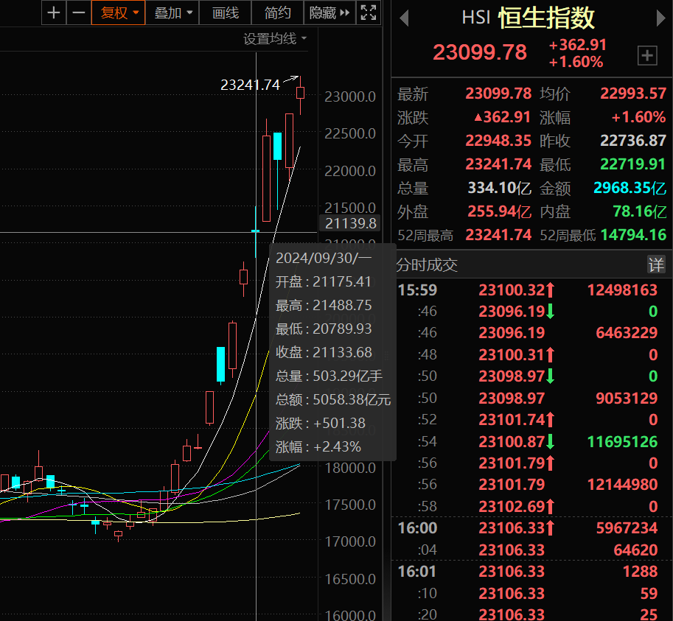Click chart high label 23241.74

click(x=250, y=85)
